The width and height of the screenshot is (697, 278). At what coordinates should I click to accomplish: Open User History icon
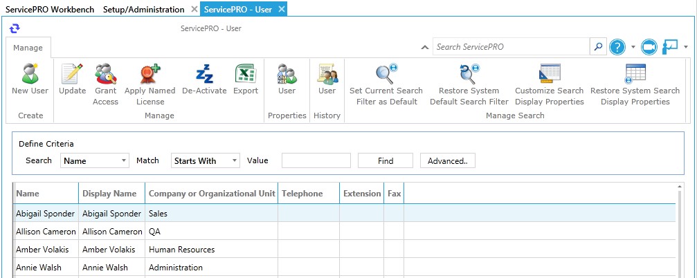(x=327, y=74)
